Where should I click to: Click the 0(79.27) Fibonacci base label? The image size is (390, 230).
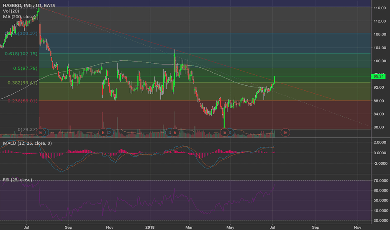tap(27, 129)
